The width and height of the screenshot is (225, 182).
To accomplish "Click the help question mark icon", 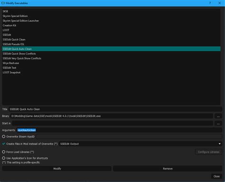I will [210, 3].
